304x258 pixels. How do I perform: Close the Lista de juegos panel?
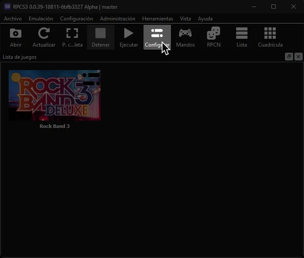point(298,57)
